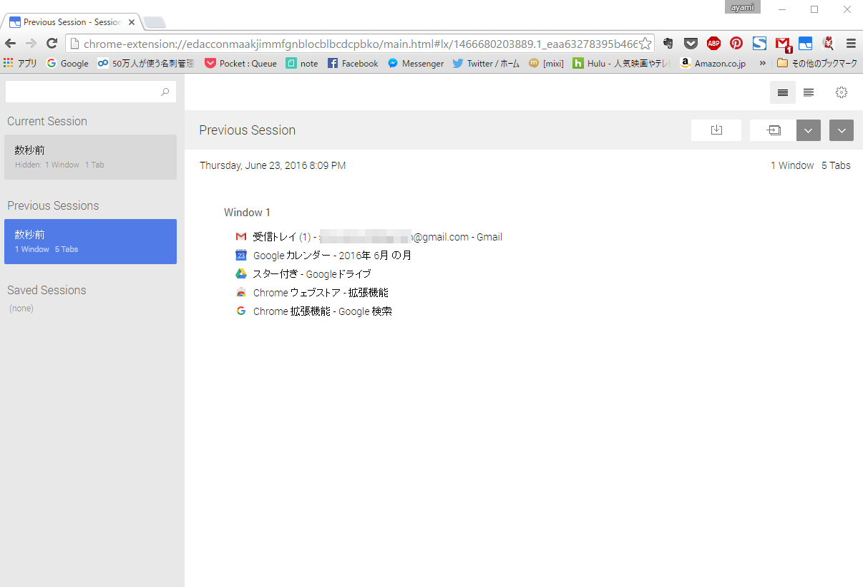Open the Amazon.co.jp bookmark

[x=713, y=63]
